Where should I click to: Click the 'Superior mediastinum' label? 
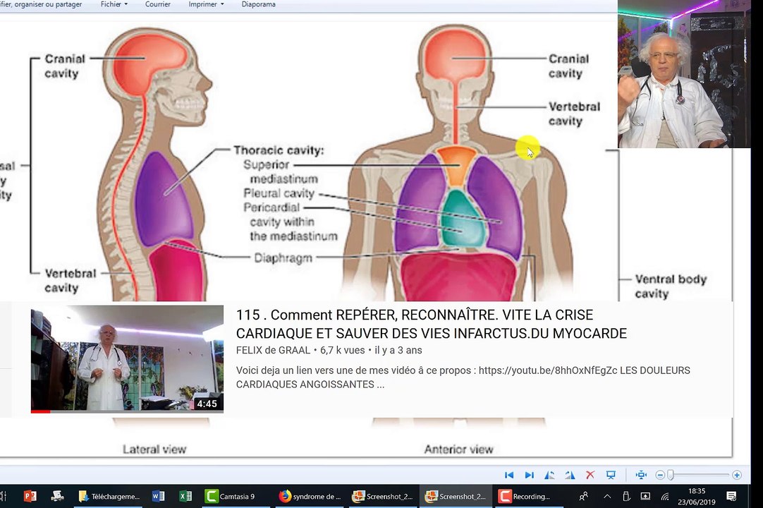coord(281,172)
